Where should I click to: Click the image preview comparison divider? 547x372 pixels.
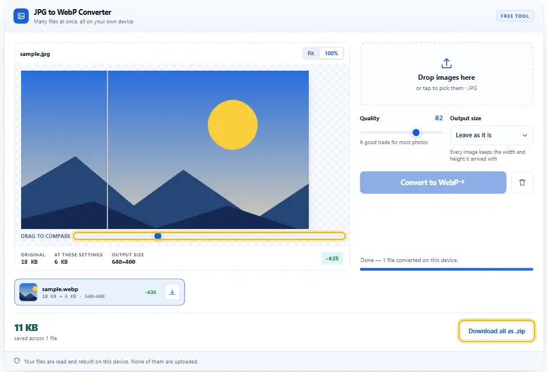pos(108,150)
